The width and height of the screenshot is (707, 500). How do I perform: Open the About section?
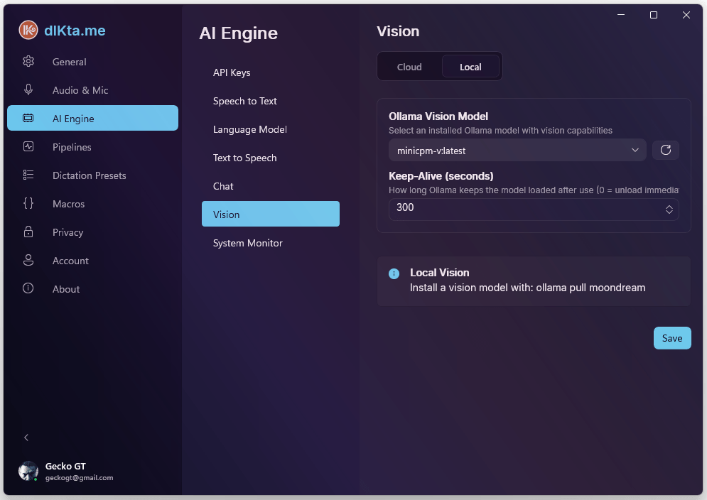pos(93,289)
